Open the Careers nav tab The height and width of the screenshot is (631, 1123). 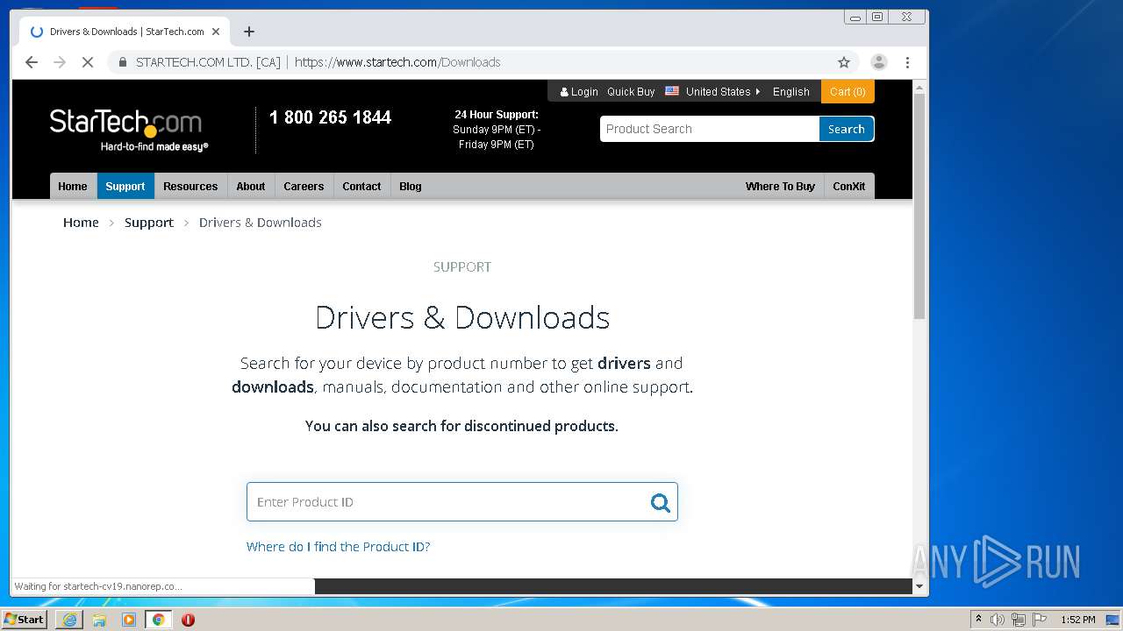coord(304,186)
